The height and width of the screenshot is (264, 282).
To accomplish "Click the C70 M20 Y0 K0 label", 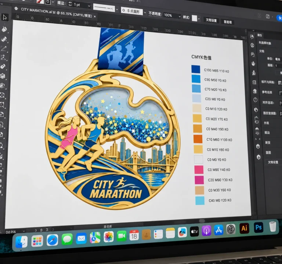I will [x=216, y=89].
